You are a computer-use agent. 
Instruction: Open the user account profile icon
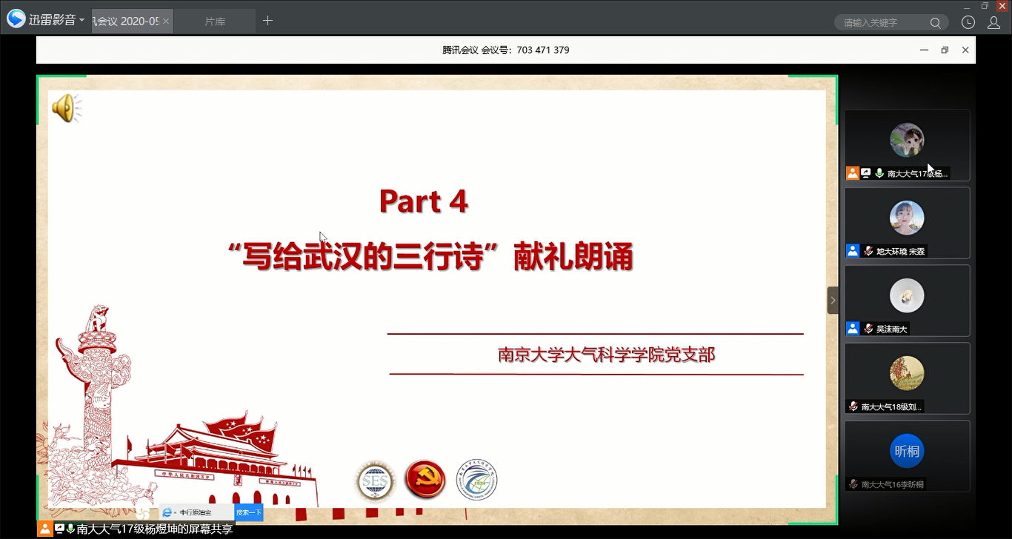(993, 22)
